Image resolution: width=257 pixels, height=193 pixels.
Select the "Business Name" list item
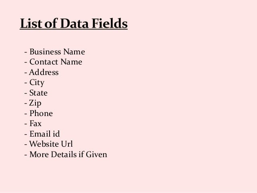click(55, 52)
